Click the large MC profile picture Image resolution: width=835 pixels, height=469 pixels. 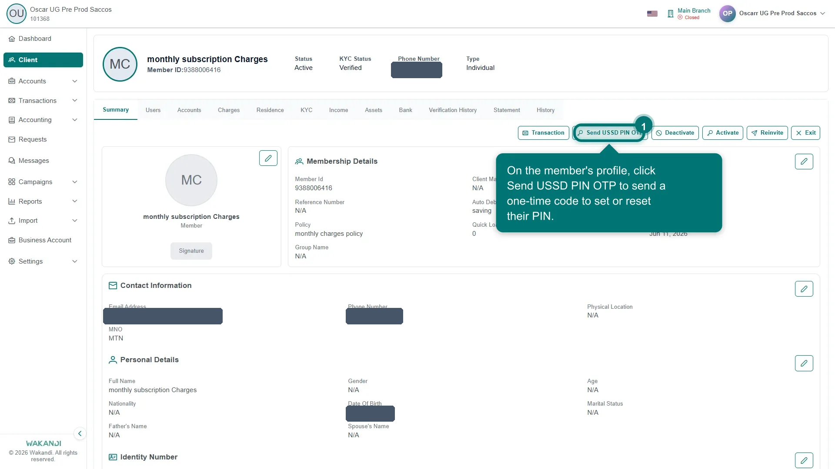tap(191, 180)
